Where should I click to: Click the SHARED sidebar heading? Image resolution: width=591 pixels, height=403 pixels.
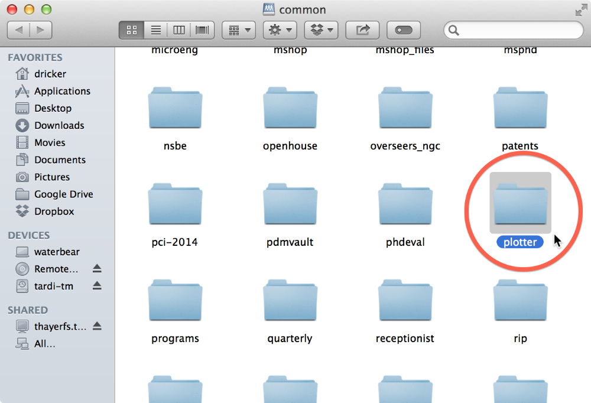point(28,310)
